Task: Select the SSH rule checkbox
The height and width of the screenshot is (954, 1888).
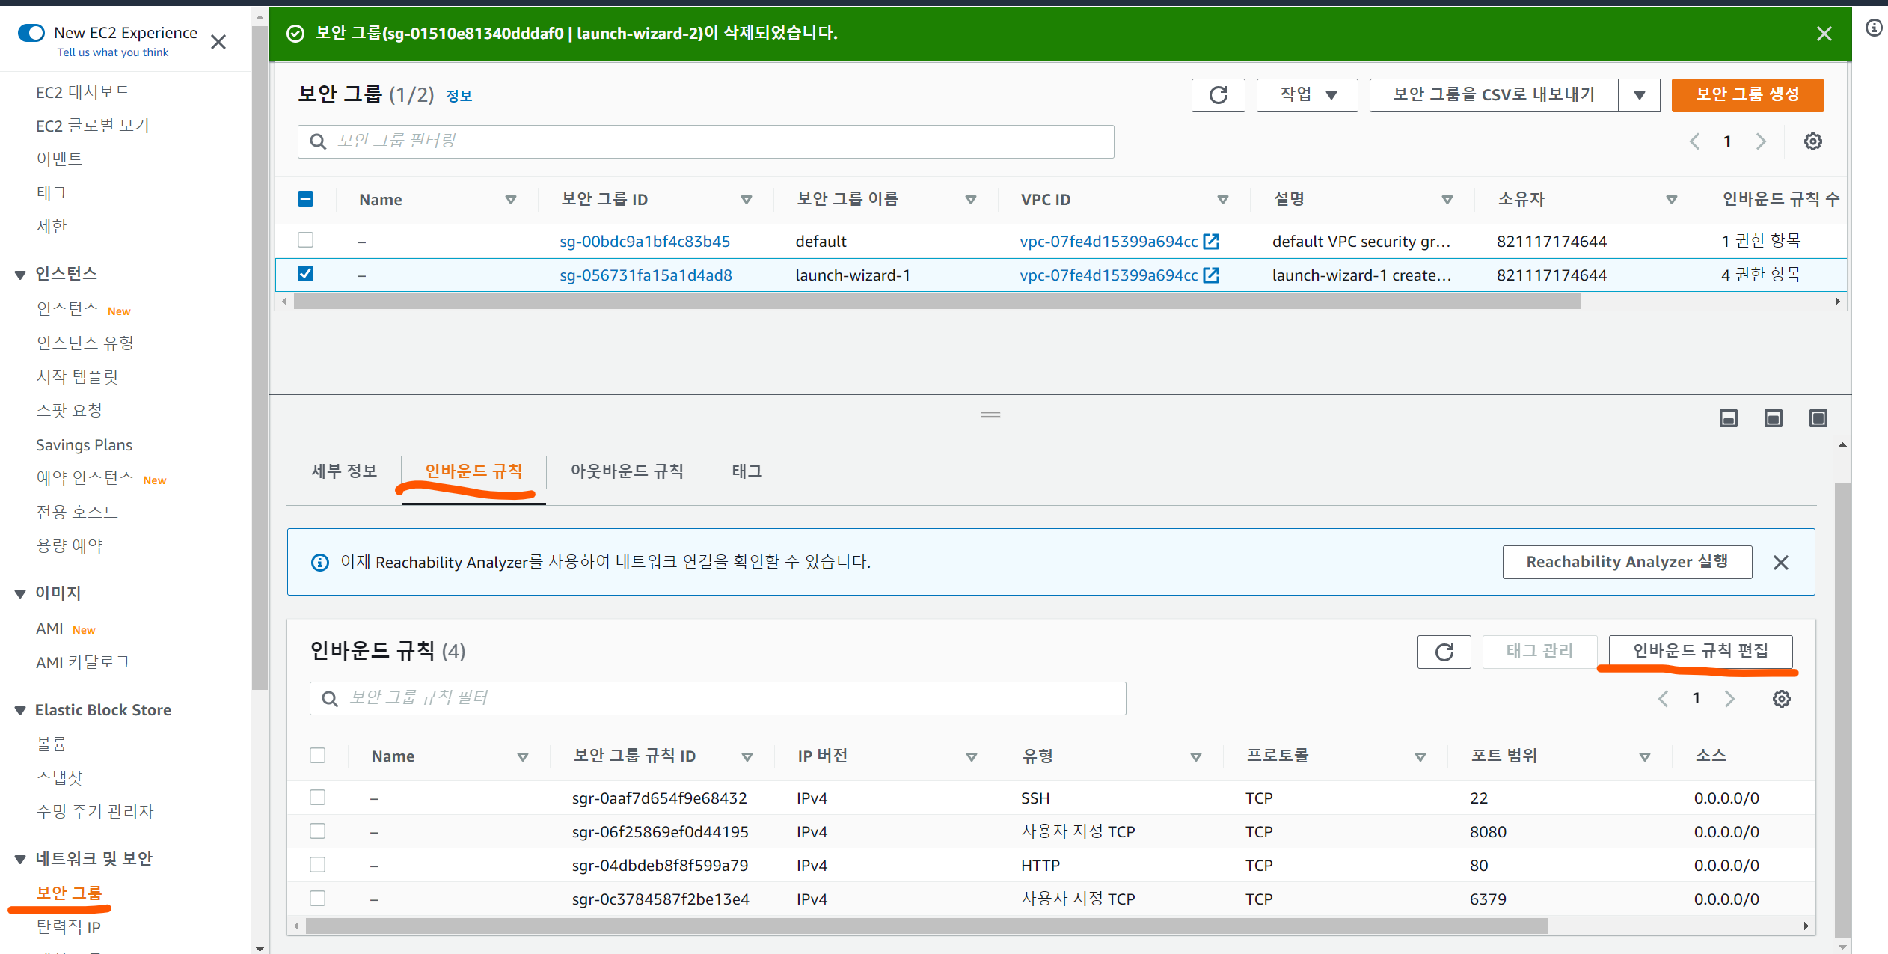Action: (318, 798)
